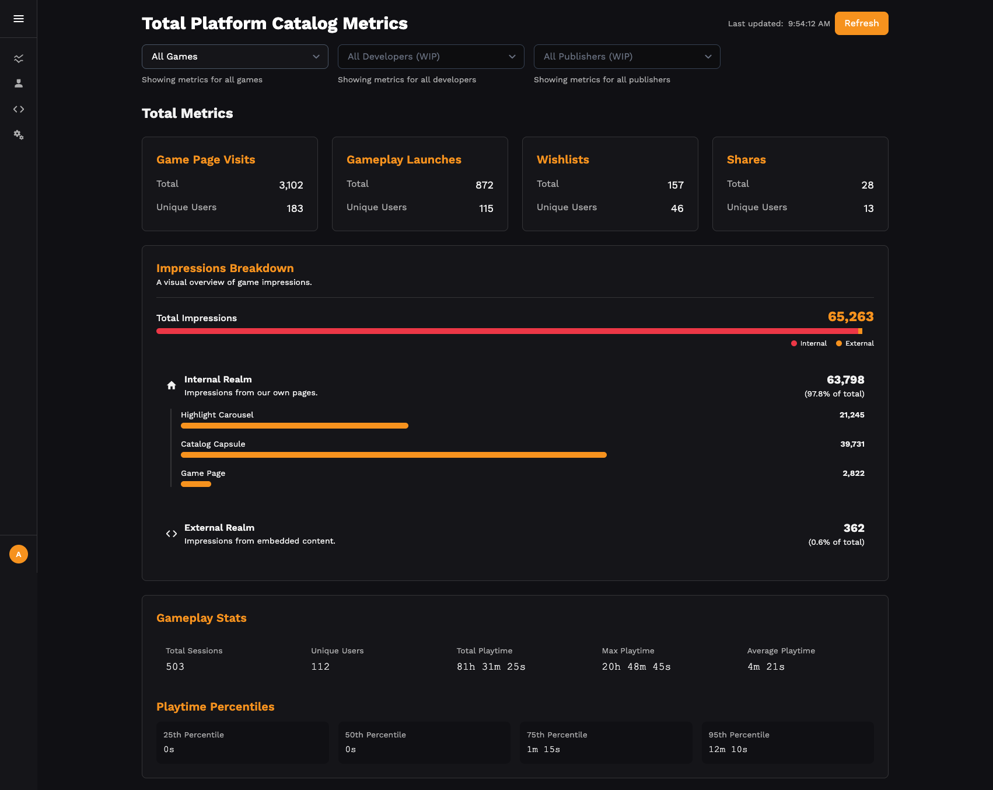Click the code icon beside External Realm

pos(172,534)
